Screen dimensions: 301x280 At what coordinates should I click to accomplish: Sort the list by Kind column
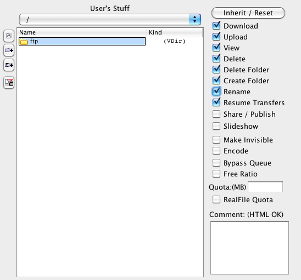(175, 32)
